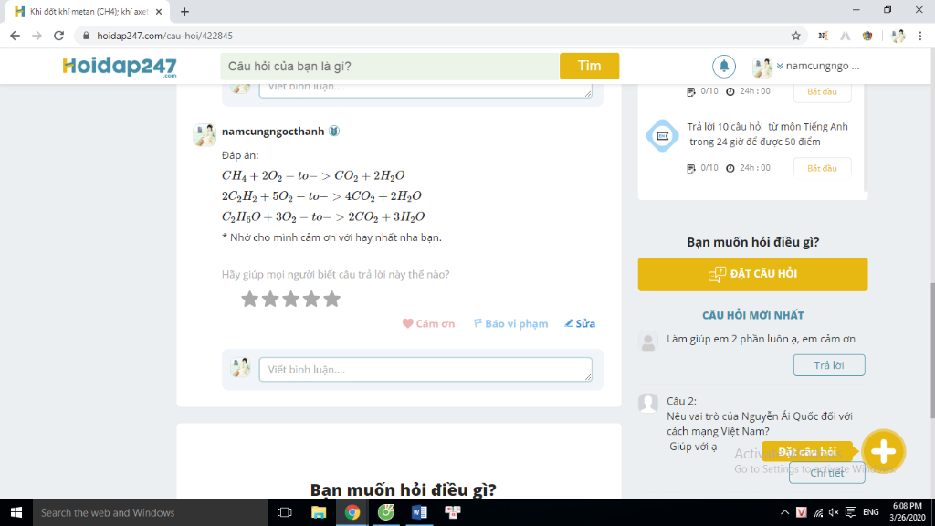Rate the answer five stars
935x526 pixels.
point(332,299)
